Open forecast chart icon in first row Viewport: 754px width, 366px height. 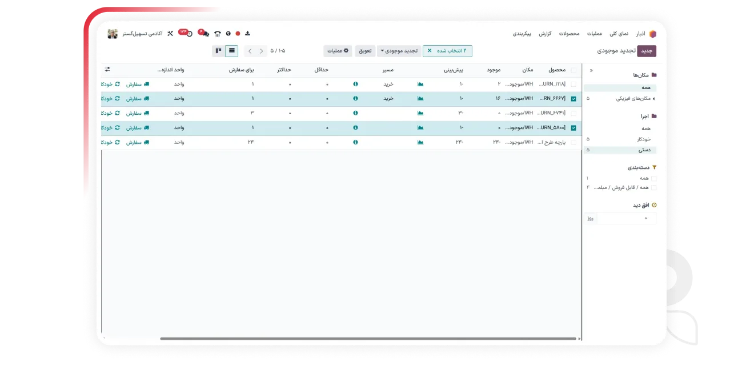click(421, 84)
